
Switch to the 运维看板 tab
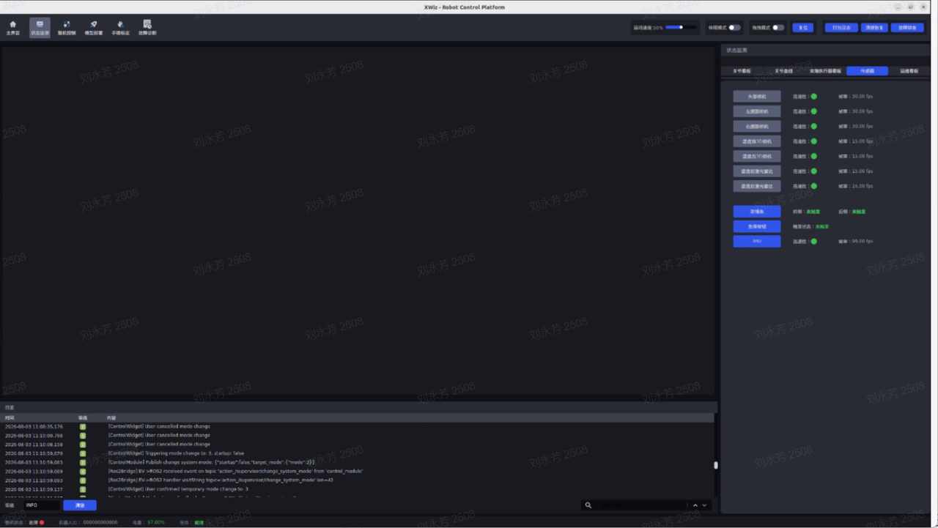[909, 71]
